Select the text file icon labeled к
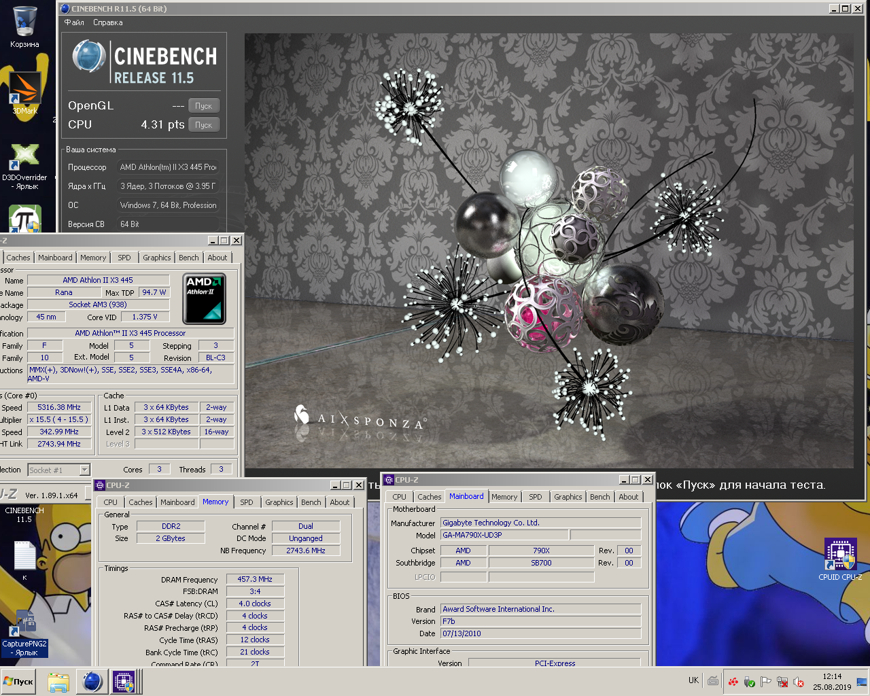Screen dimensions: 870x696 pos(24,561)
